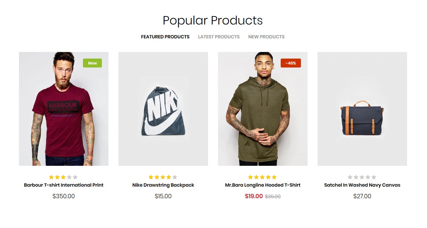Click the red -46% discount badge
This screenshot has width=427, height=228.
click(x=291, y=63)
